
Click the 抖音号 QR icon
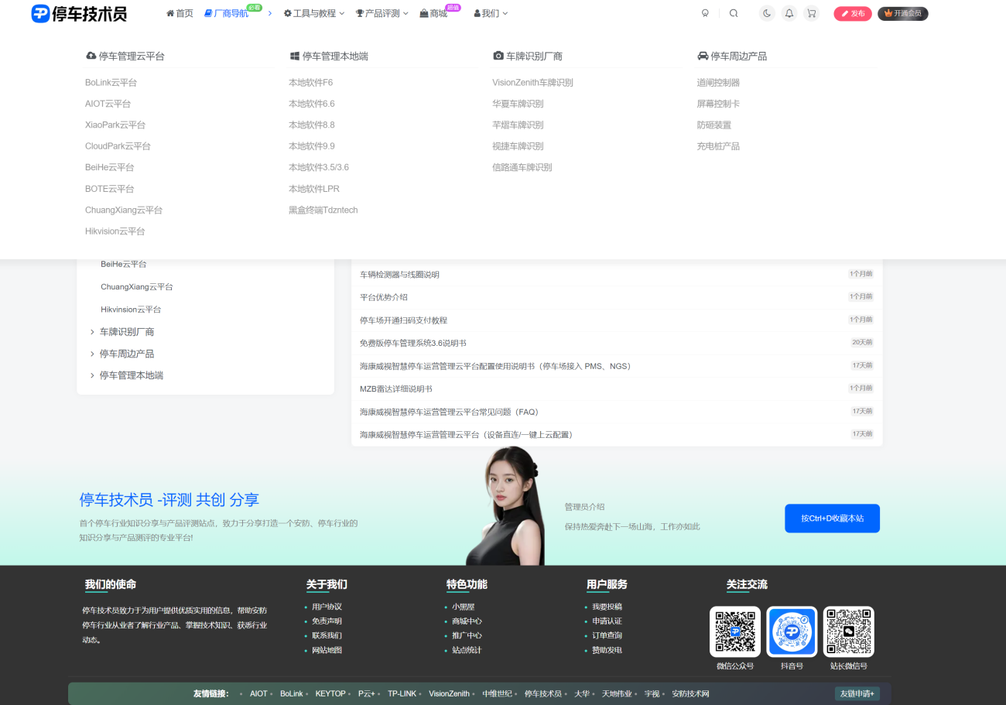coord(792,631)
